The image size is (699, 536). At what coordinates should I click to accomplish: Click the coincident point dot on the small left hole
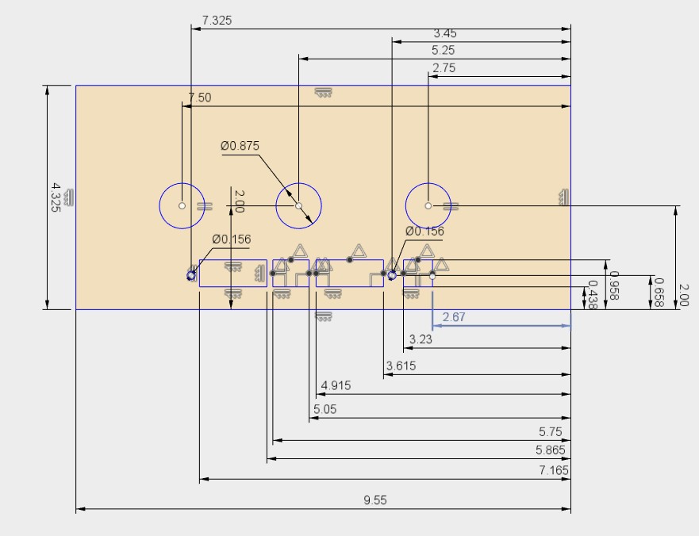point(190,276)
